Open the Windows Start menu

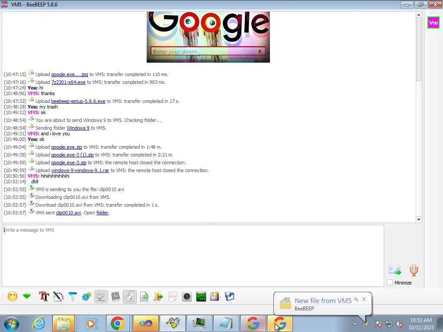pyautogui.click(x=11, y=323)
